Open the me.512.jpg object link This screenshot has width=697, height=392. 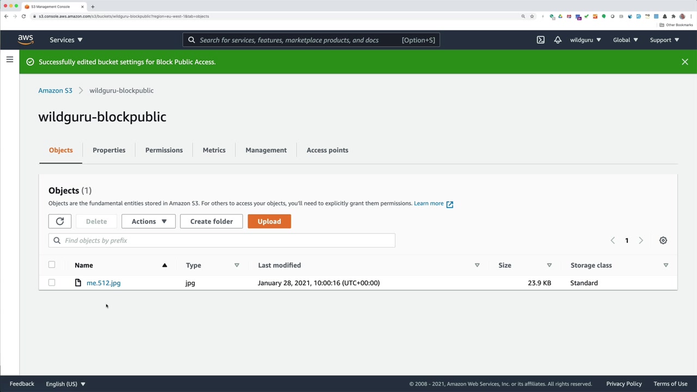pos(103,283)
